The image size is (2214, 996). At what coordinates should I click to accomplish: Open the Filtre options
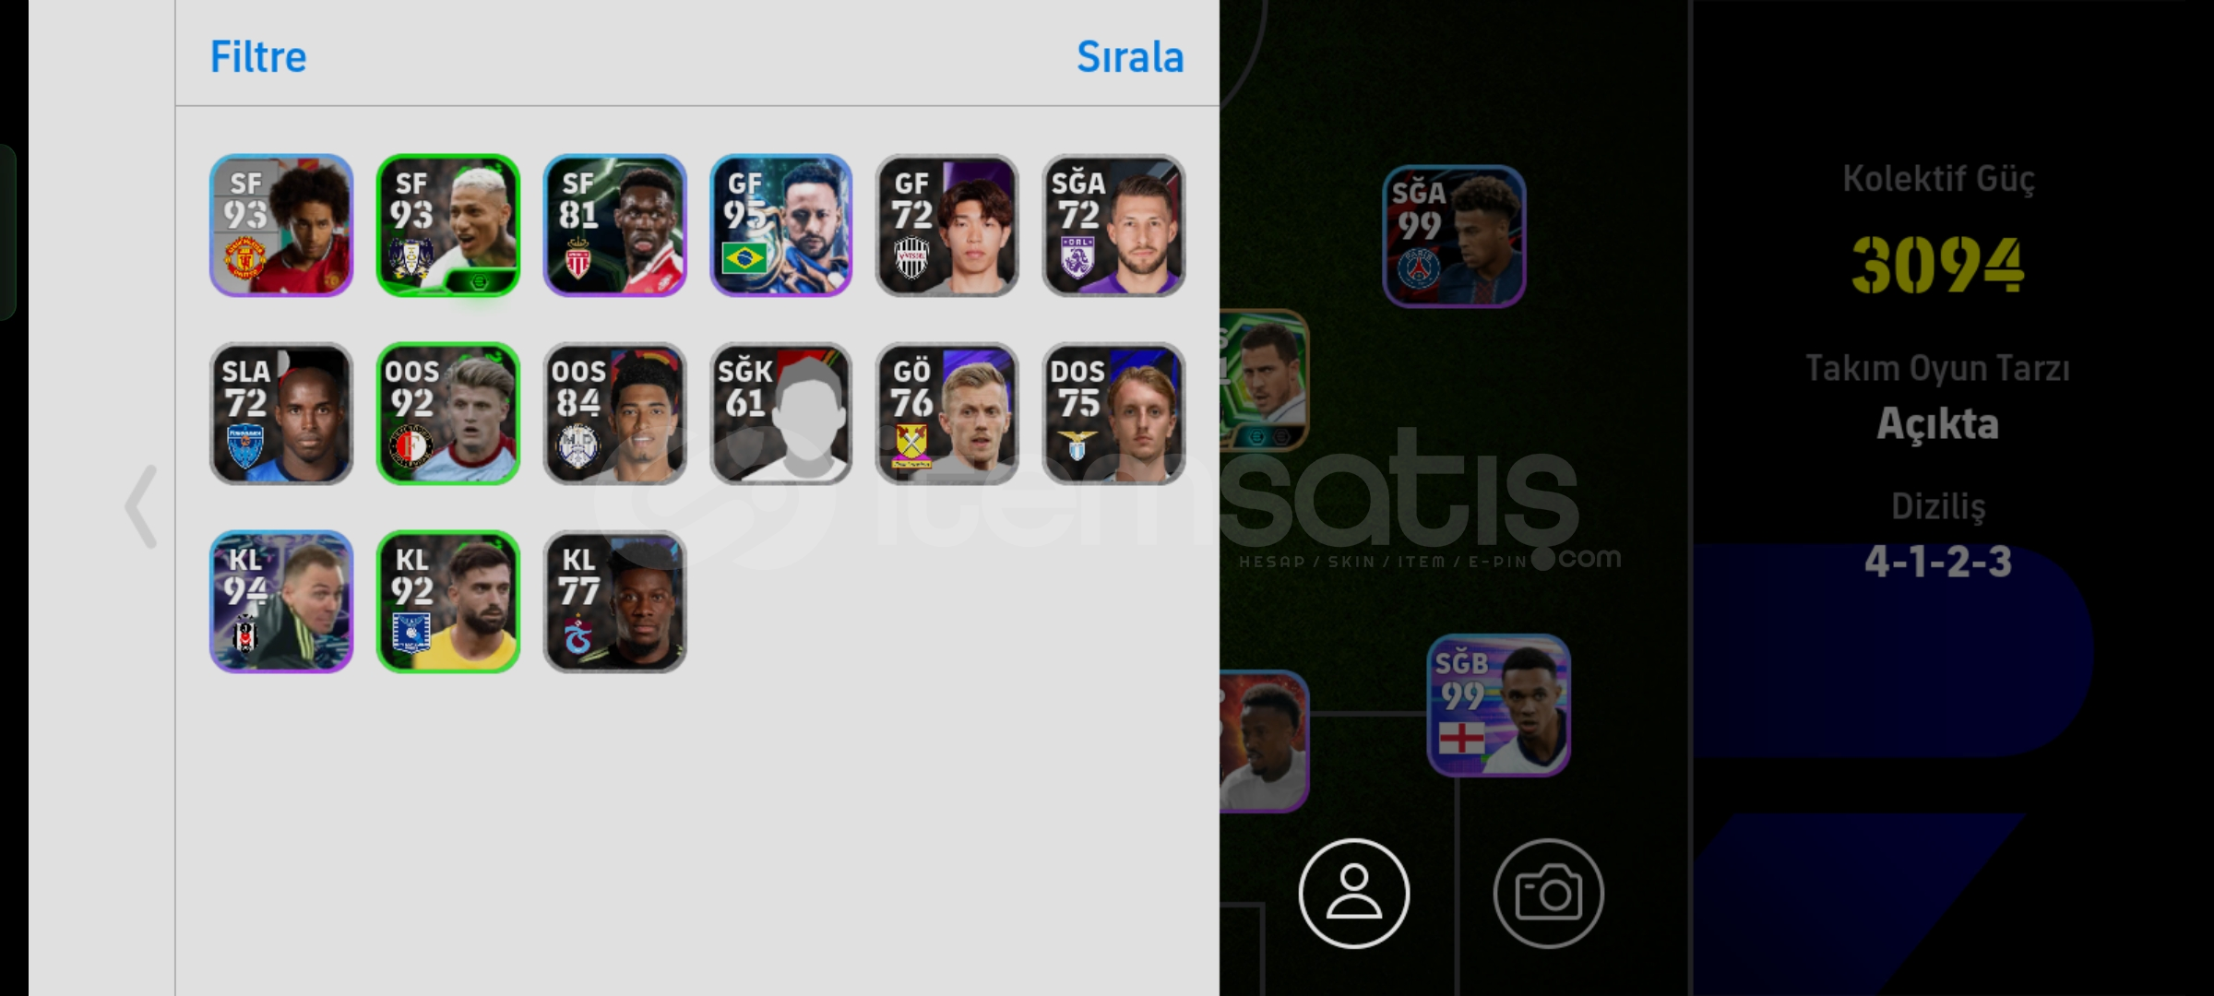(258, 57)
